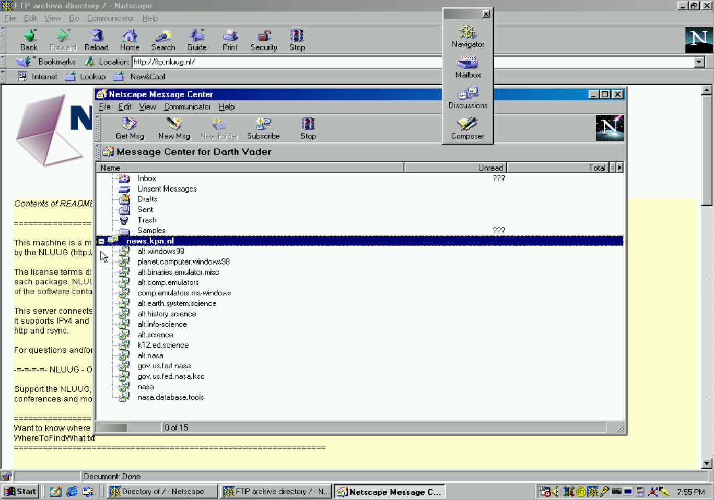Click Subscribe toolbar icon in Message Center
This screenshot has width=714, height=500.
263,128
